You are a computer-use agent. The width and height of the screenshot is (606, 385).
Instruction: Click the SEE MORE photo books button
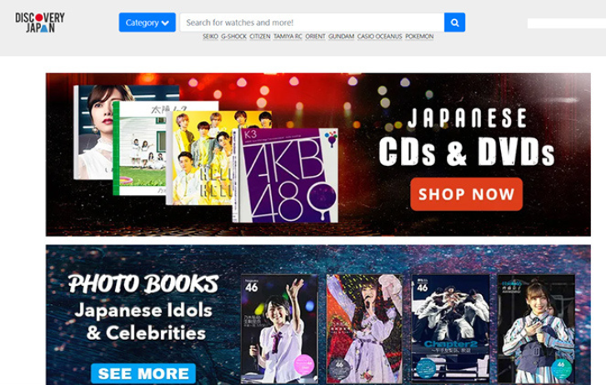143,373
